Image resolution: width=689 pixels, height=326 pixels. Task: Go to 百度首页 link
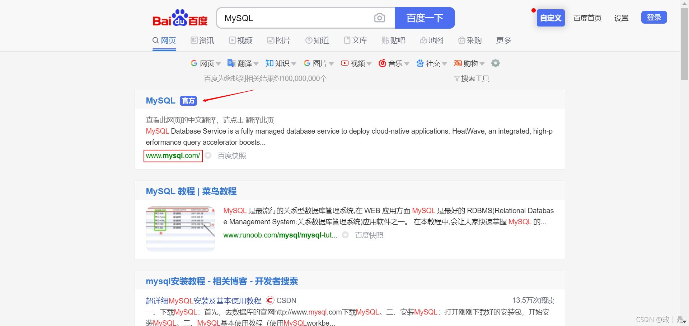point(587,18)
